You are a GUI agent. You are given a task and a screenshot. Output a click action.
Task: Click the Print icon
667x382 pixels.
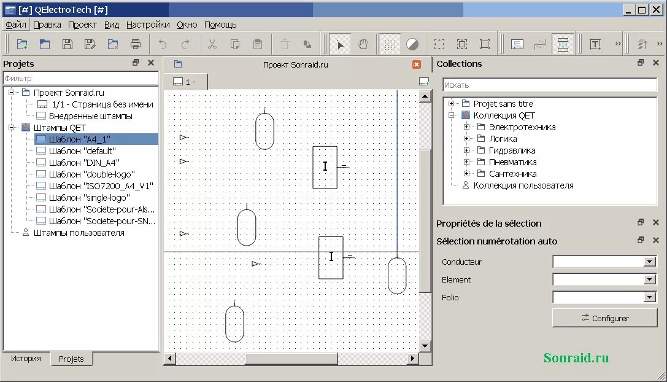point(136,44)
